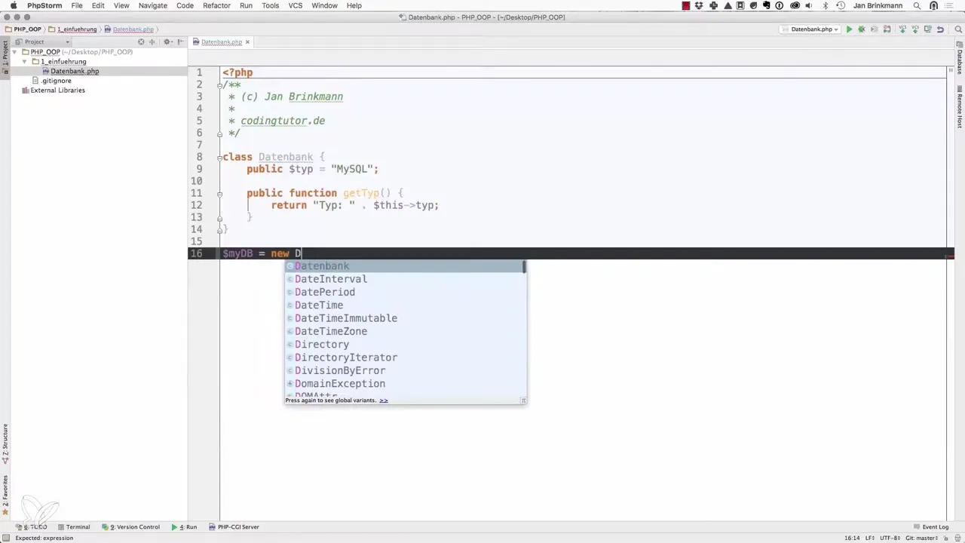This screenshot has width=965, height=543.
Task: Fold the doc comment at line 2
Action: tap(219, 84)
